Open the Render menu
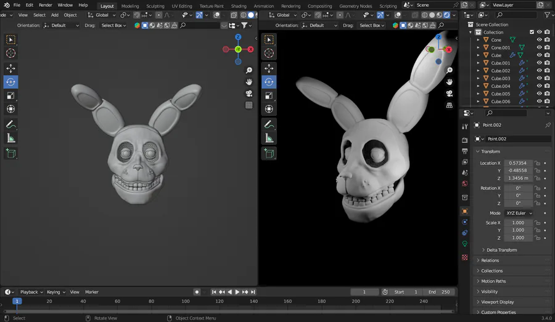Screen dimensions: 555x322 coord(45,6)
